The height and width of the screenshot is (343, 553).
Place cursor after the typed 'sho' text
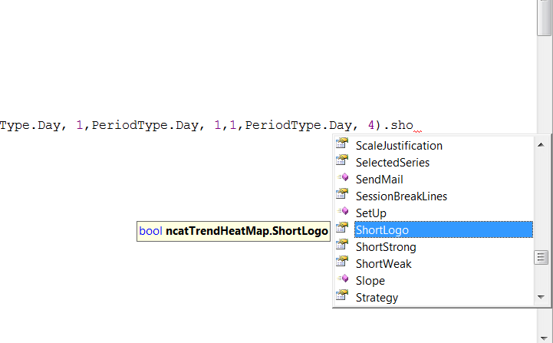[415, 125]
